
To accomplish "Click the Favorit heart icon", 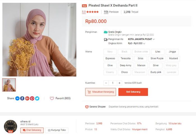I will click(52, 98).
